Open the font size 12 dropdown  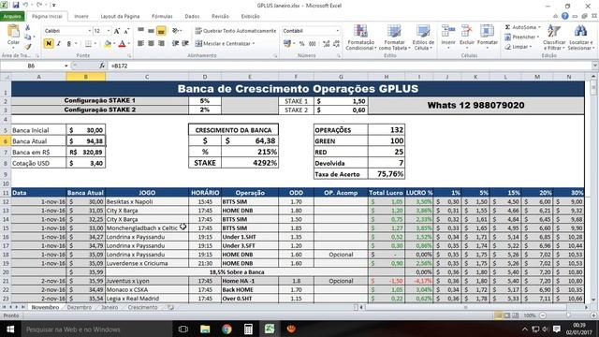point(109,31)
